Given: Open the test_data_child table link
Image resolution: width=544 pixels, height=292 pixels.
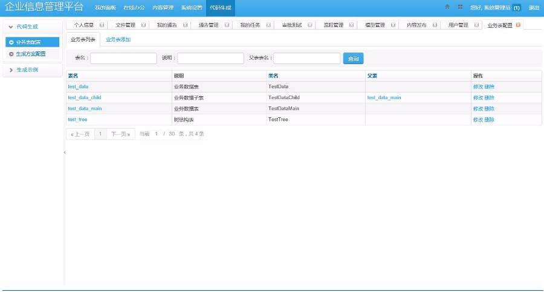Looking at the screenshot, I should pos(85,97).
